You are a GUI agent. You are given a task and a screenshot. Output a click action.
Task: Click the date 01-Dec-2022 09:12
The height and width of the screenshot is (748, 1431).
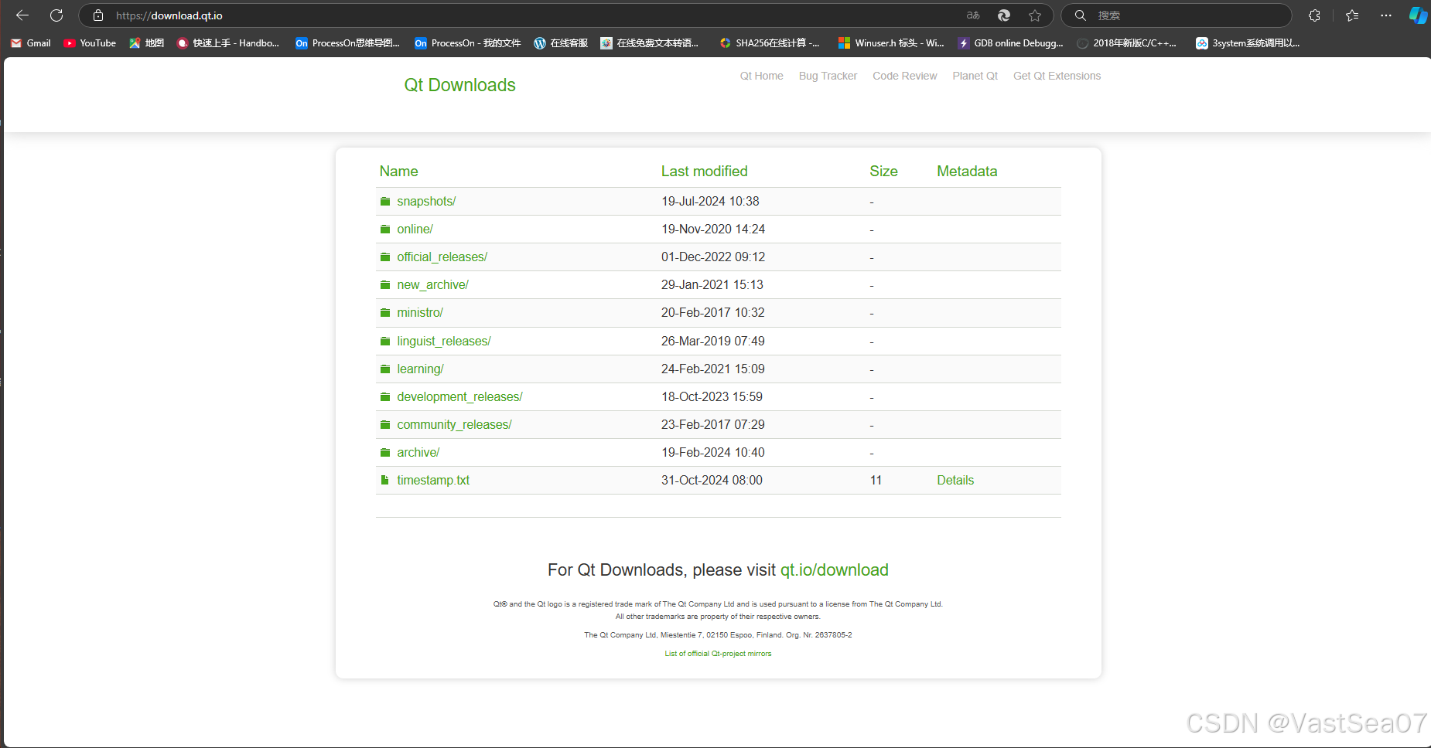click(713, 257)
